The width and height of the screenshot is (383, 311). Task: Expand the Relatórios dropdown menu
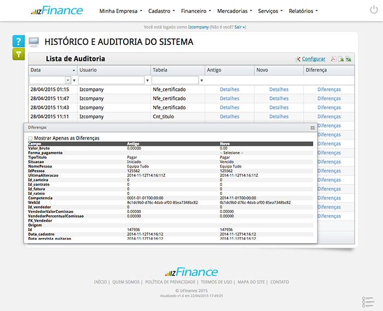tap(303, 10)
